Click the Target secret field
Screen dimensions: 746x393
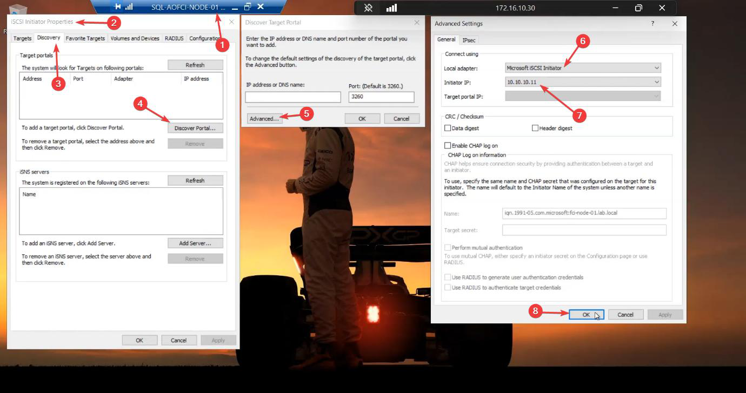click(584, 231)
